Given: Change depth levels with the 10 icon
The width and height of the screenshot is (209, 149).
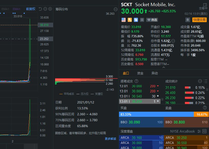Looking at the screenshot, I should click(x=204, y=131).
